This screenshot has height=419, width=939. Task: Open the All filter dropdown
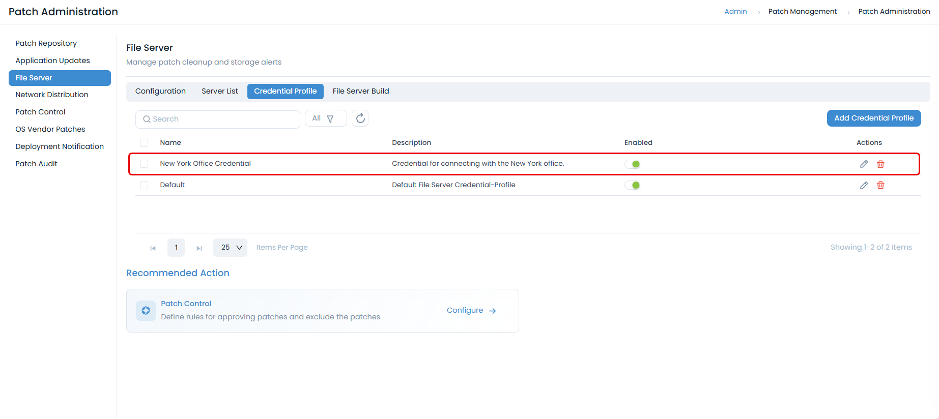pos(325,118)
